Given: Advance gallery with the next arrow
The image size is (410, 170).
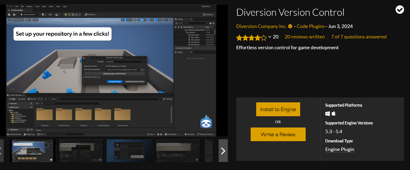Looking at the screenshot, I should [223, 151].
